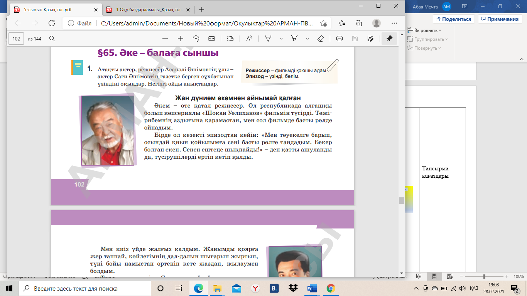
Task: Open Draw tool color options dropdown
Action: (x=281, y=39)
